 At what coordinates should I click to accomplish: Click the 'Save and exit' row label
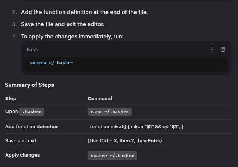pos(21,141)
